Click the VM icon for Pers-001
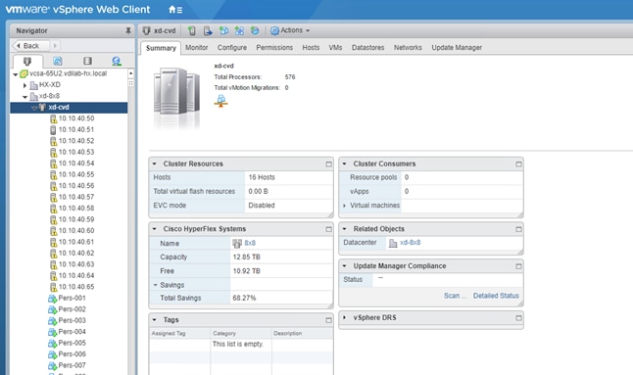The height and width of the screenshot is (375, 633). click(53, 299)
